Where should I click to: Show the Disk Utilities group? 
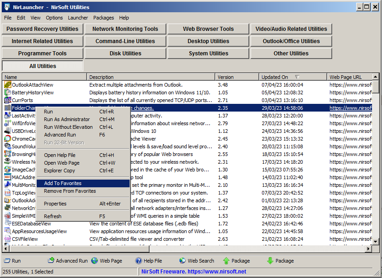point(125,54)
